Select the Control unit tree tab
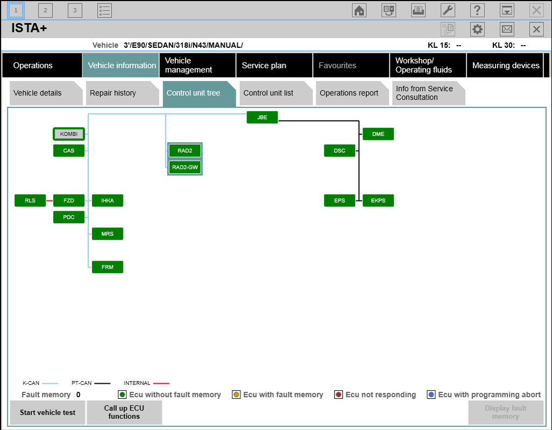Screen dimensions: 552x430 pyautogui.click(x=199, y=93)
